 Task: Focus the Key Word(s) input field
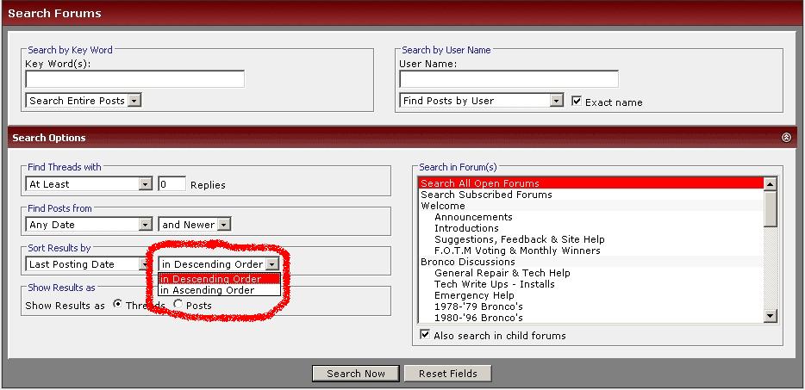[x=134, y=79]
